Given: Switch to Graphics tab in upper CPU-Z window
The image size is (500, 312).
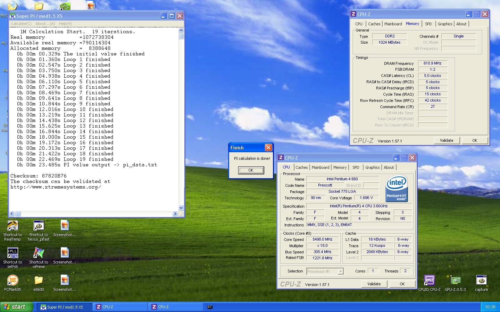Looking at the screenshot, I should tap(445, 24).
